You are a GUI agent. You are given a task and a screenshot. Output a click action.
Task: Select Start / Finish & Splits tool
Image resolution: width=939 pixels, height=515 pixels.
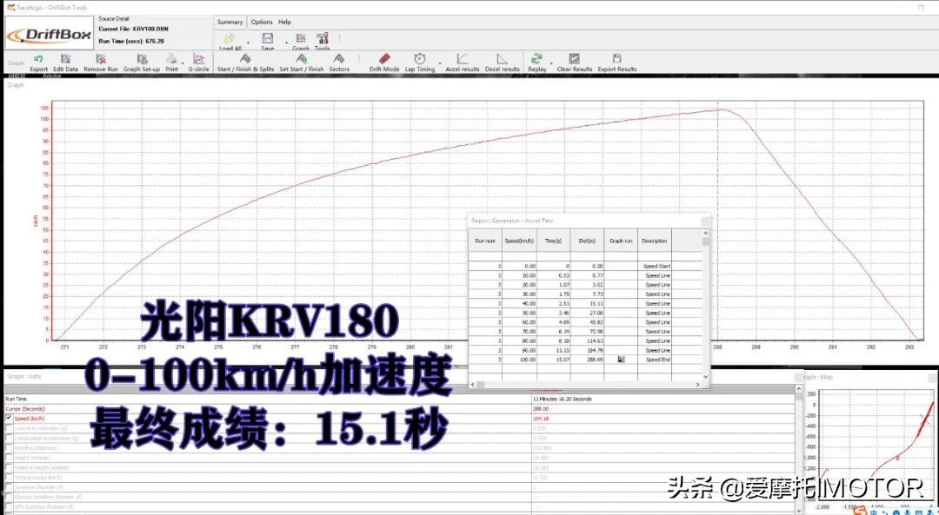pyautogui.click(x=245, y=63)
